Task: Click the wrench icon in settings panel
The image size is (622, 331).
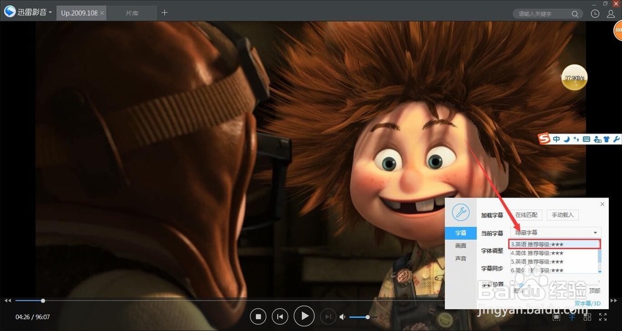Action: [460, 212]
